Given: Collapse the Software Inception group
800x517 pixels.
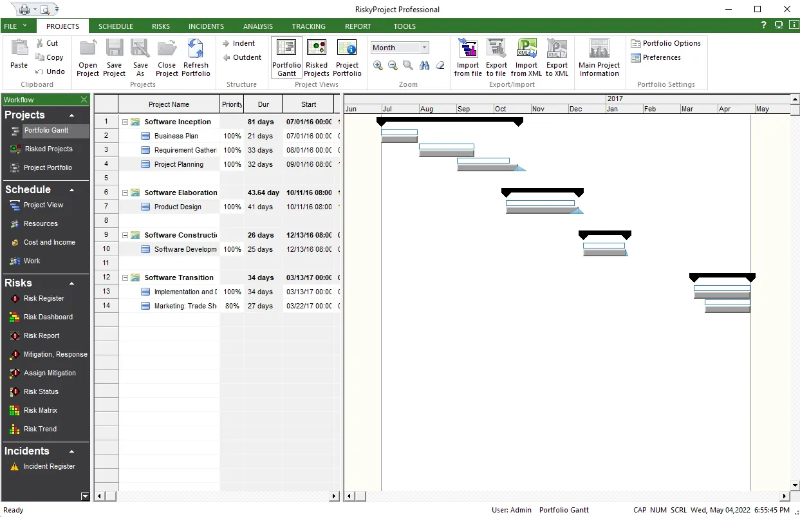Looking at the screenshot, I should [x=125, y=122].
